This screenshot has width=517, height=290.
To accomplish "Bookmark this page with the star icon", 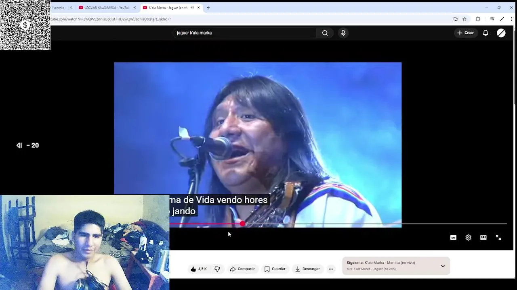I will click(x=464, y=19).
